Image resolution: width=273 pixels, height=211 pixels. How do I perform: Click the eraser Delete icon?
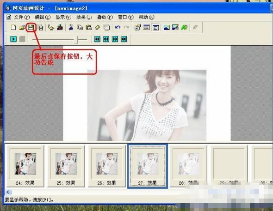tap(98, 27)
